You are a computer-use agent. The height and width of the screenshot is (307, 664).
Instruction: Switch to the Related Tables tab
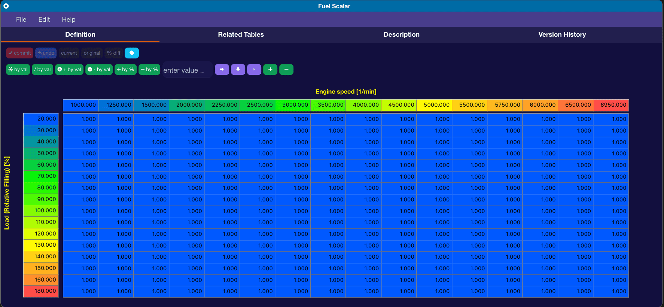coord(241,34)
